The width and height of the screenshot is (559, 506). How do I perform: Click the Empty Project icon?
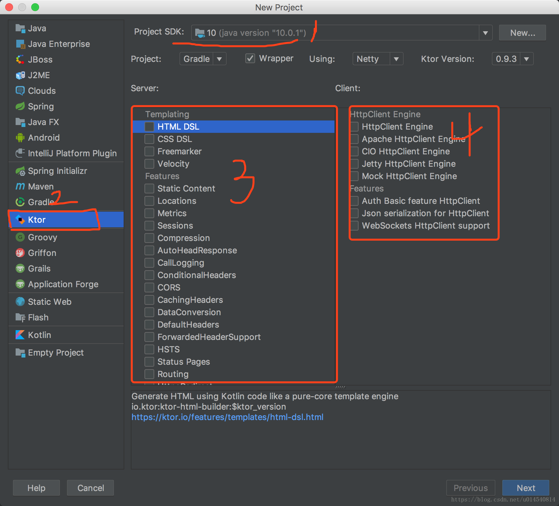20,353
